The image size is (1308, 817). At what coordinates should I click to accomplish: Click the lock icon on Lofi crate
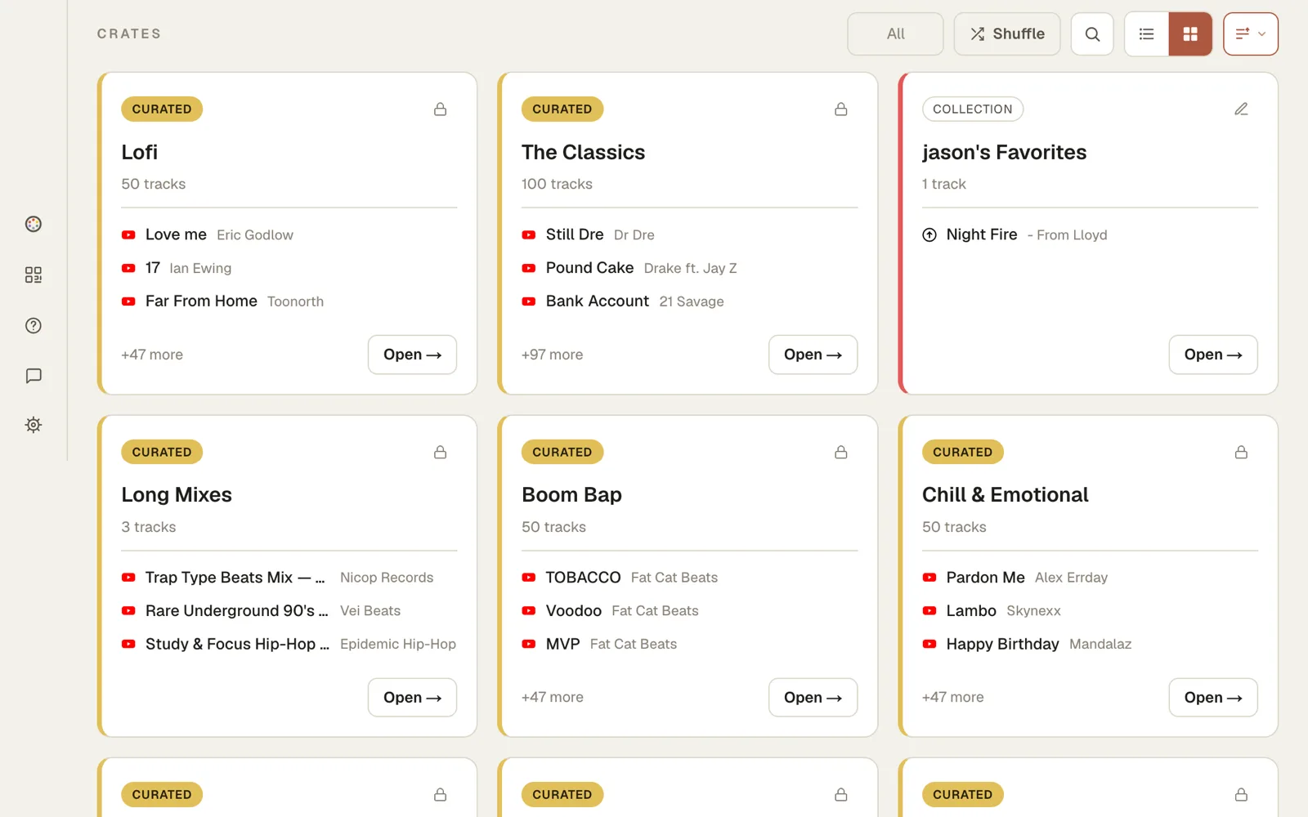[x=440, y=109]
